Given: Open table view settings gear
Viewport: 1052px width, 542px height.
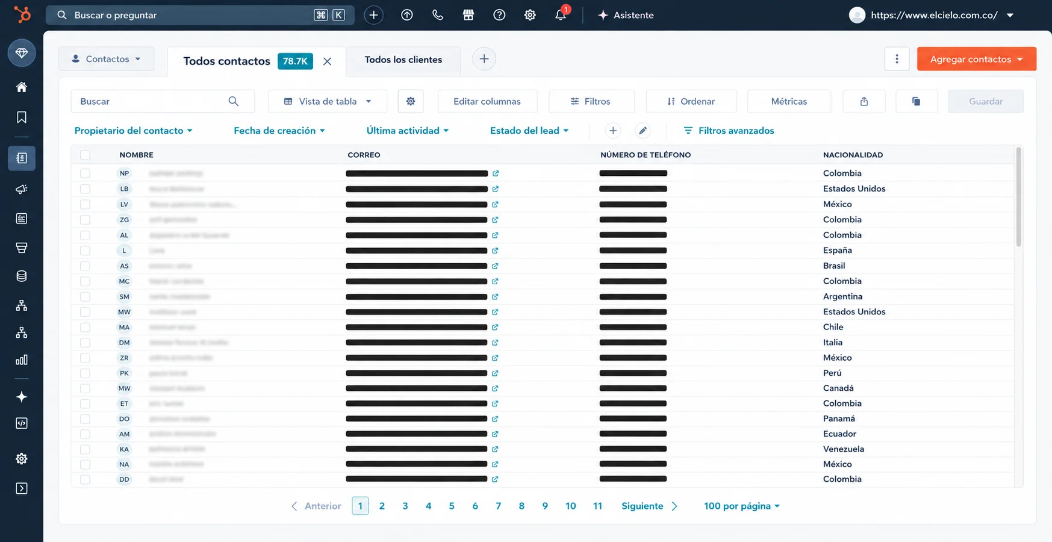Looking at the screenshot, I should click(x=411, y=101).
